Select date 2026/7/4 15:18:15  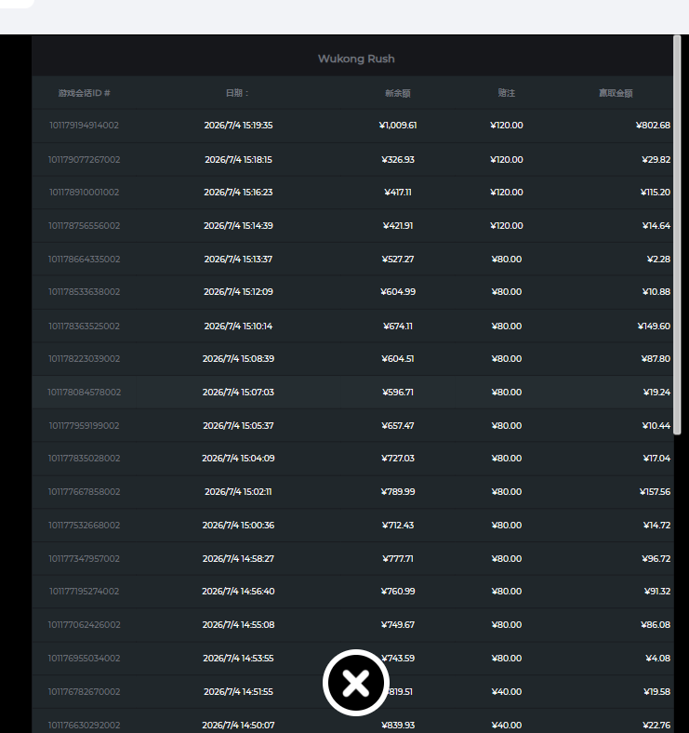pos(238,160)
